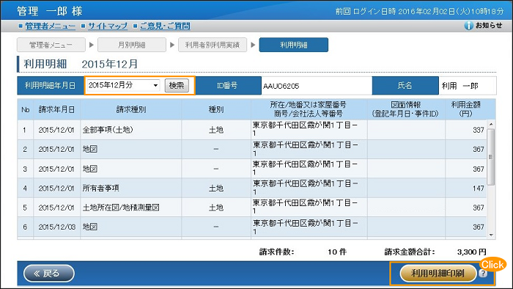Open サイトマップ link
The width and height of the screenshot is (513, 289).
(x=108, y=26)
